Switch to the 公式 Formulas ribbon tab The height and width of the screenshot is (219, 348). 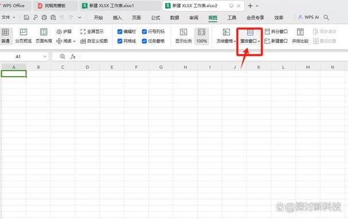(155, 18)
